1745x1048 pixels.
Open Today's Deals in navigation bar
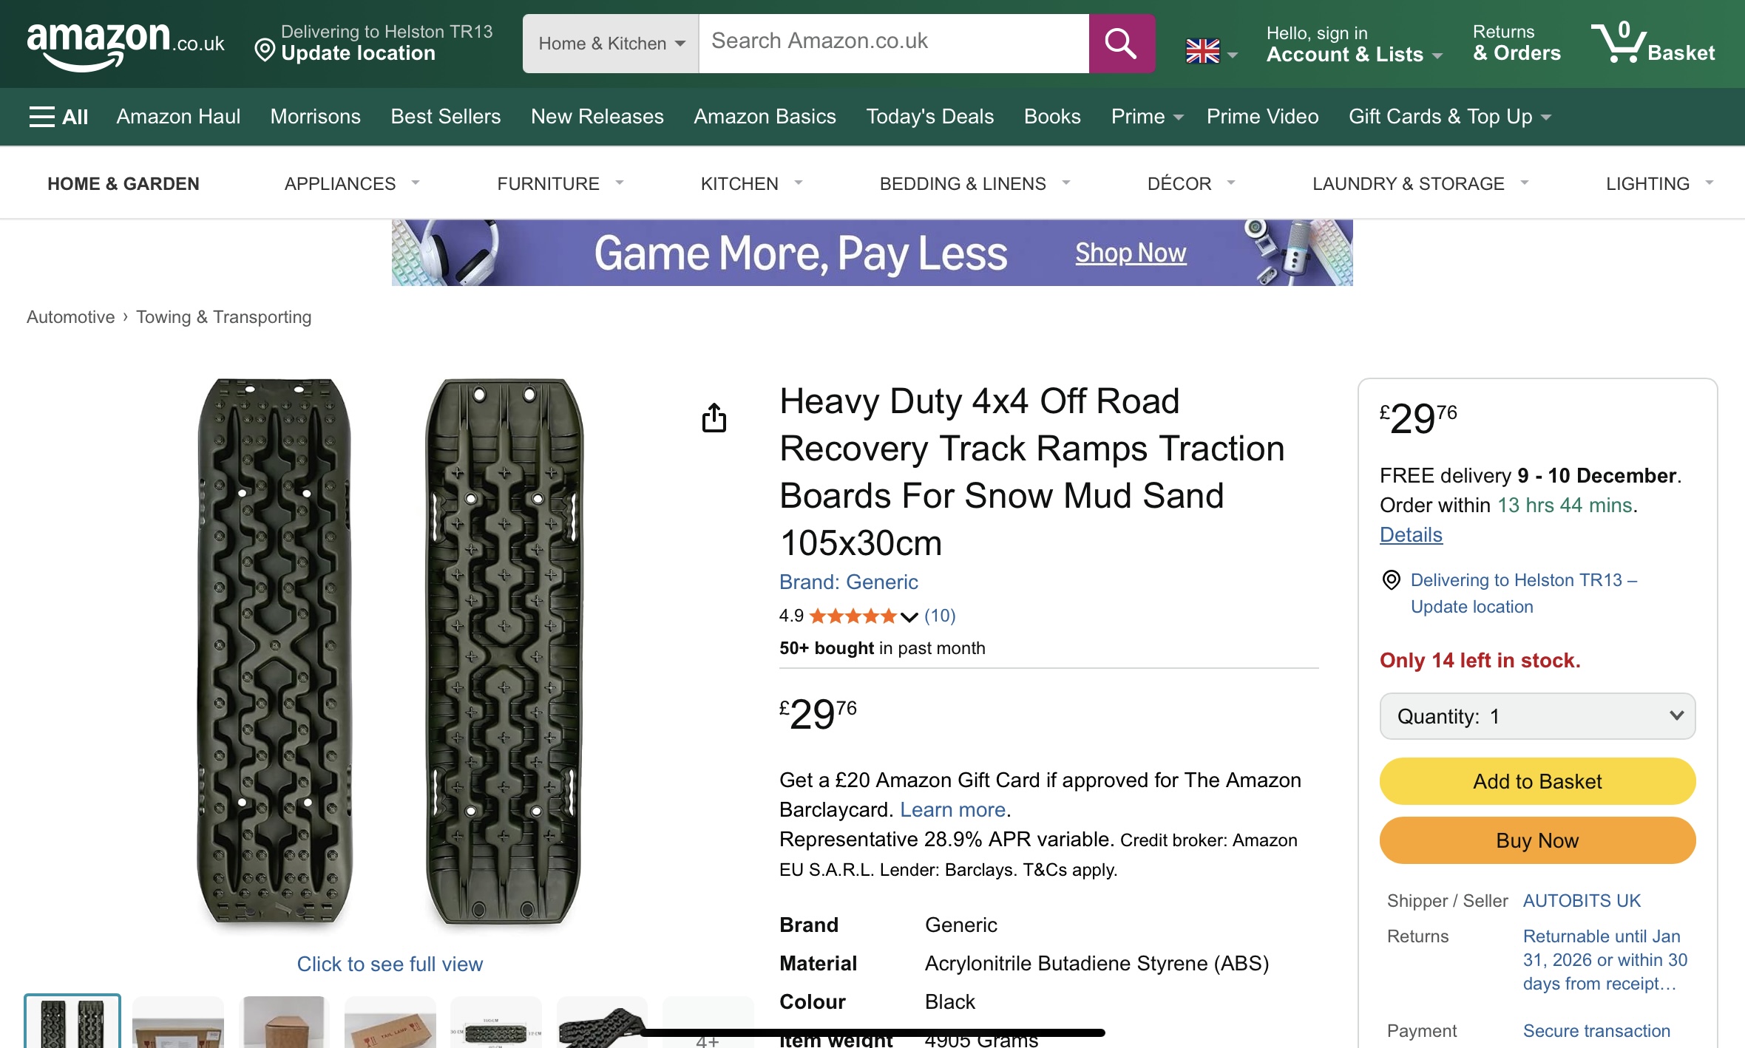point(929,117)
